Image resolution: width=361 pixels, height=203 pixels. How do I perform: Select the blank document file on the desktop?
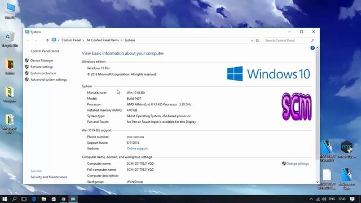327,179
